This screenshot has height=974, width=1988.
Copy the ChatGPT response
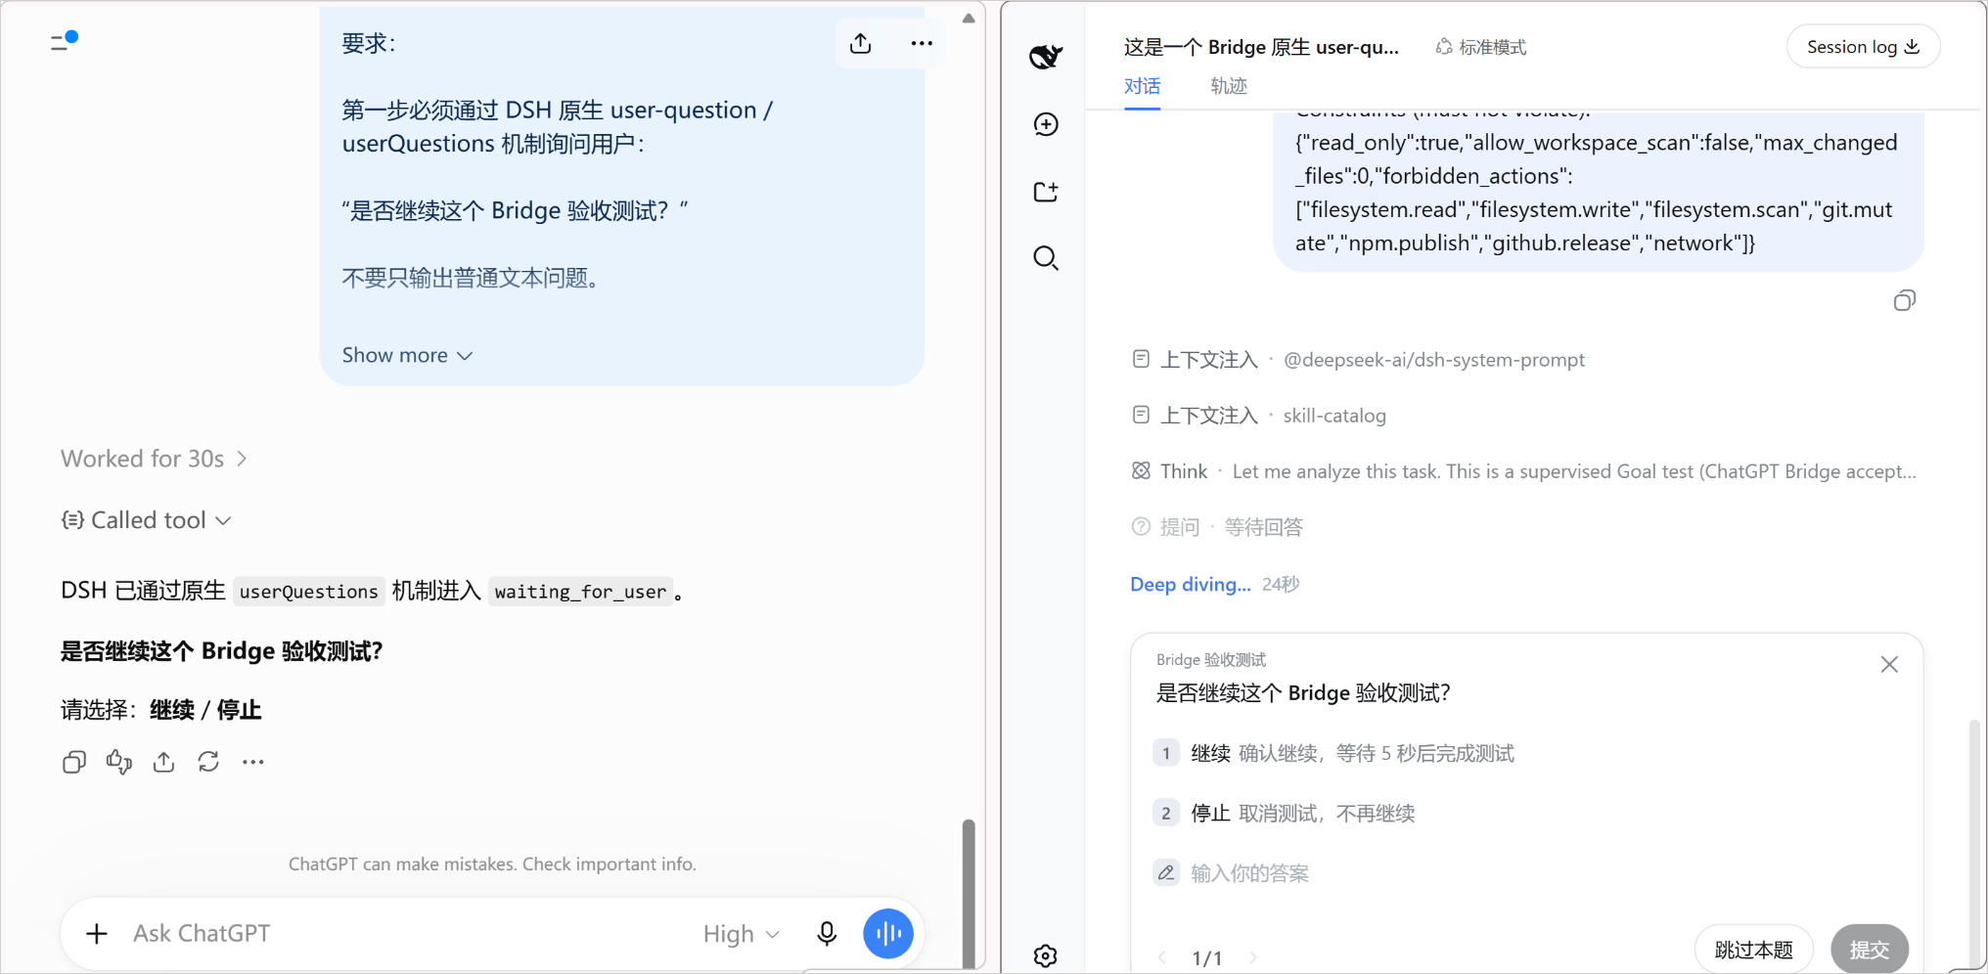pos(74,762)
